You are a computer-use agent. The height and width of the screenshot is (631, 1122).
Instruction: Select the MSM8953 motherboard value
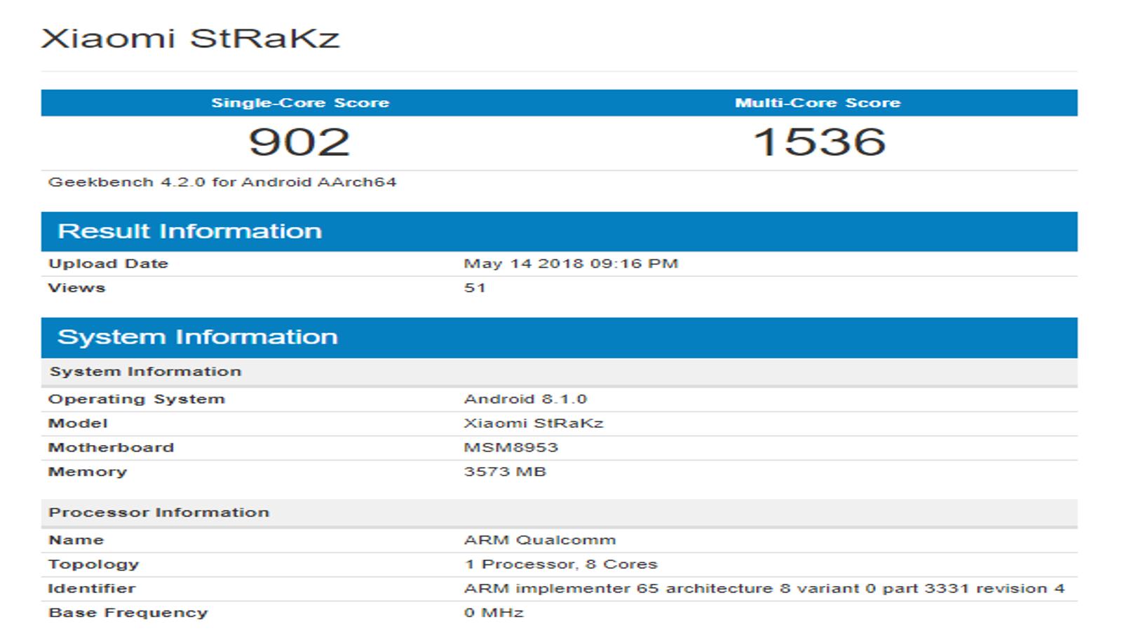coord(511,447)
